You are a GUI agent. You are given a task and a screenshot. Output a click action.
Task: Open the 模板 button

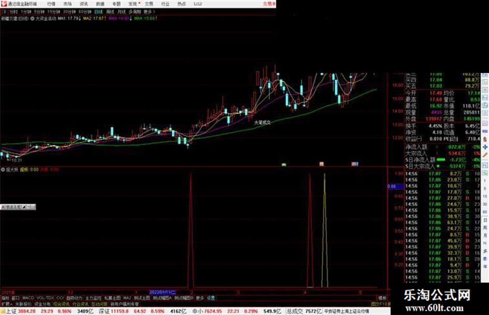(x=382, y=298)
